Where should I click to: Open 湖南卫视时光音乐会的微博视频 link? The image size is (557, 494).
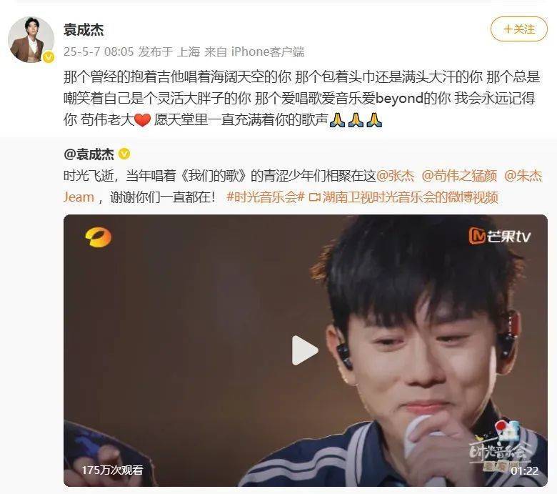(x=411, y=197)
